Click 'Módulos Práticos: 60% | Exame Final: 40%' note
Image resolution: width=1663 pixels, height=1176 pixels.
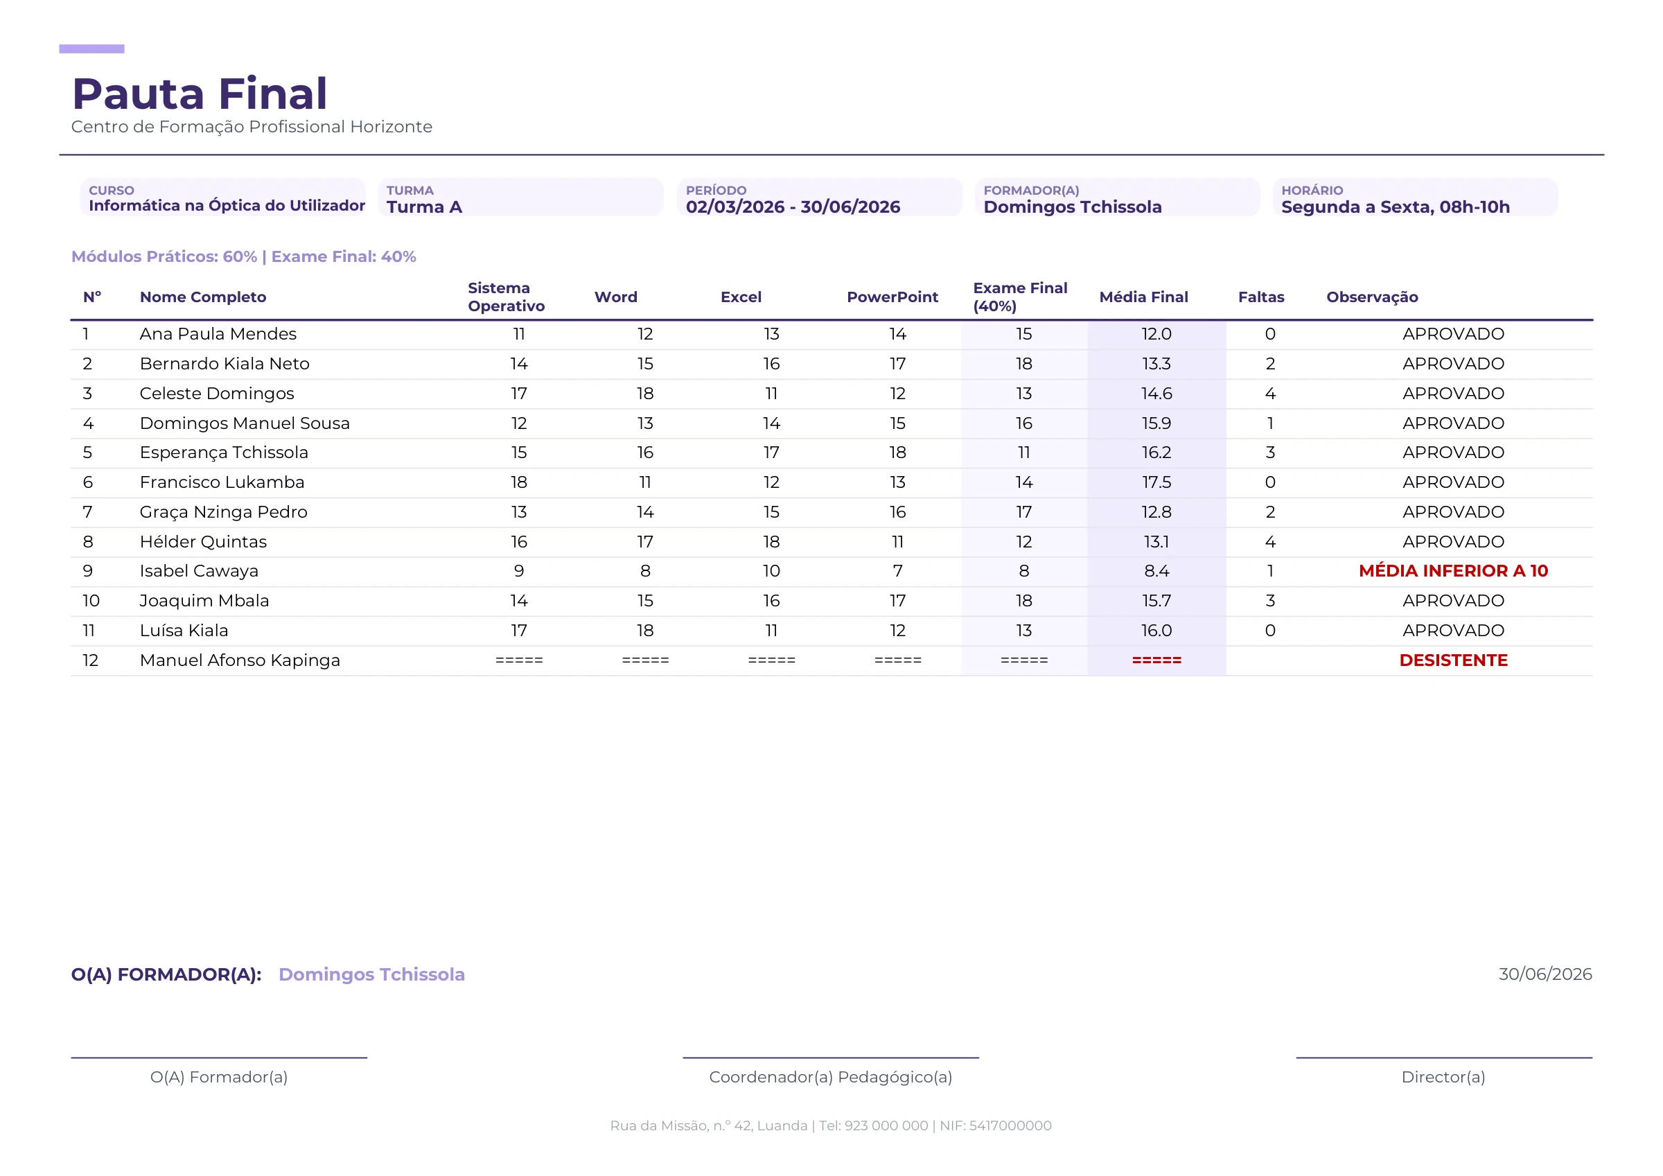coord(243,256)
